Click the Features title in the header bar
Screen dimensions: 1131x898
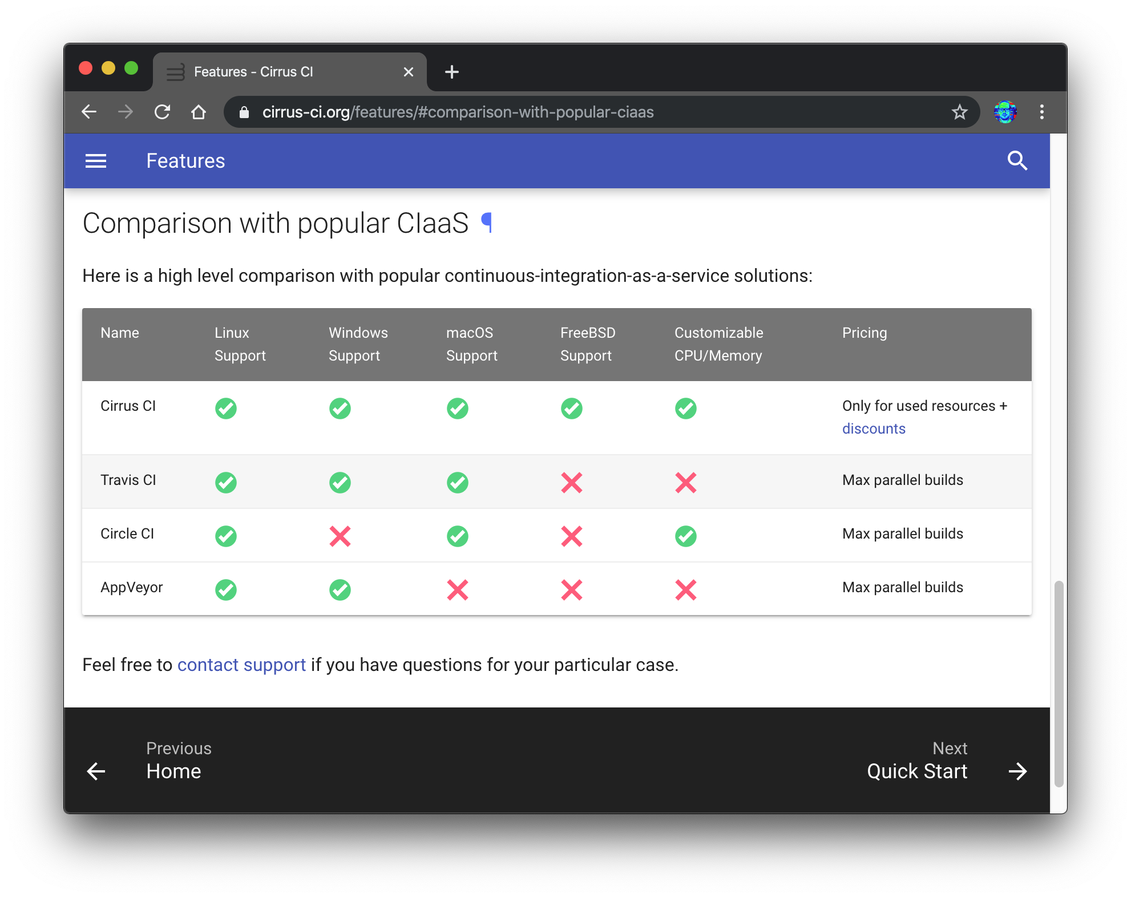[185, 161]
